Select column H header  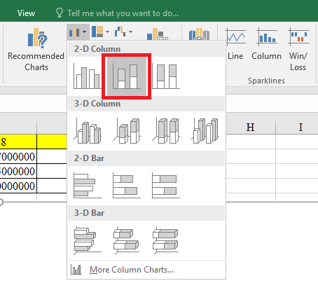coord(250,128)
